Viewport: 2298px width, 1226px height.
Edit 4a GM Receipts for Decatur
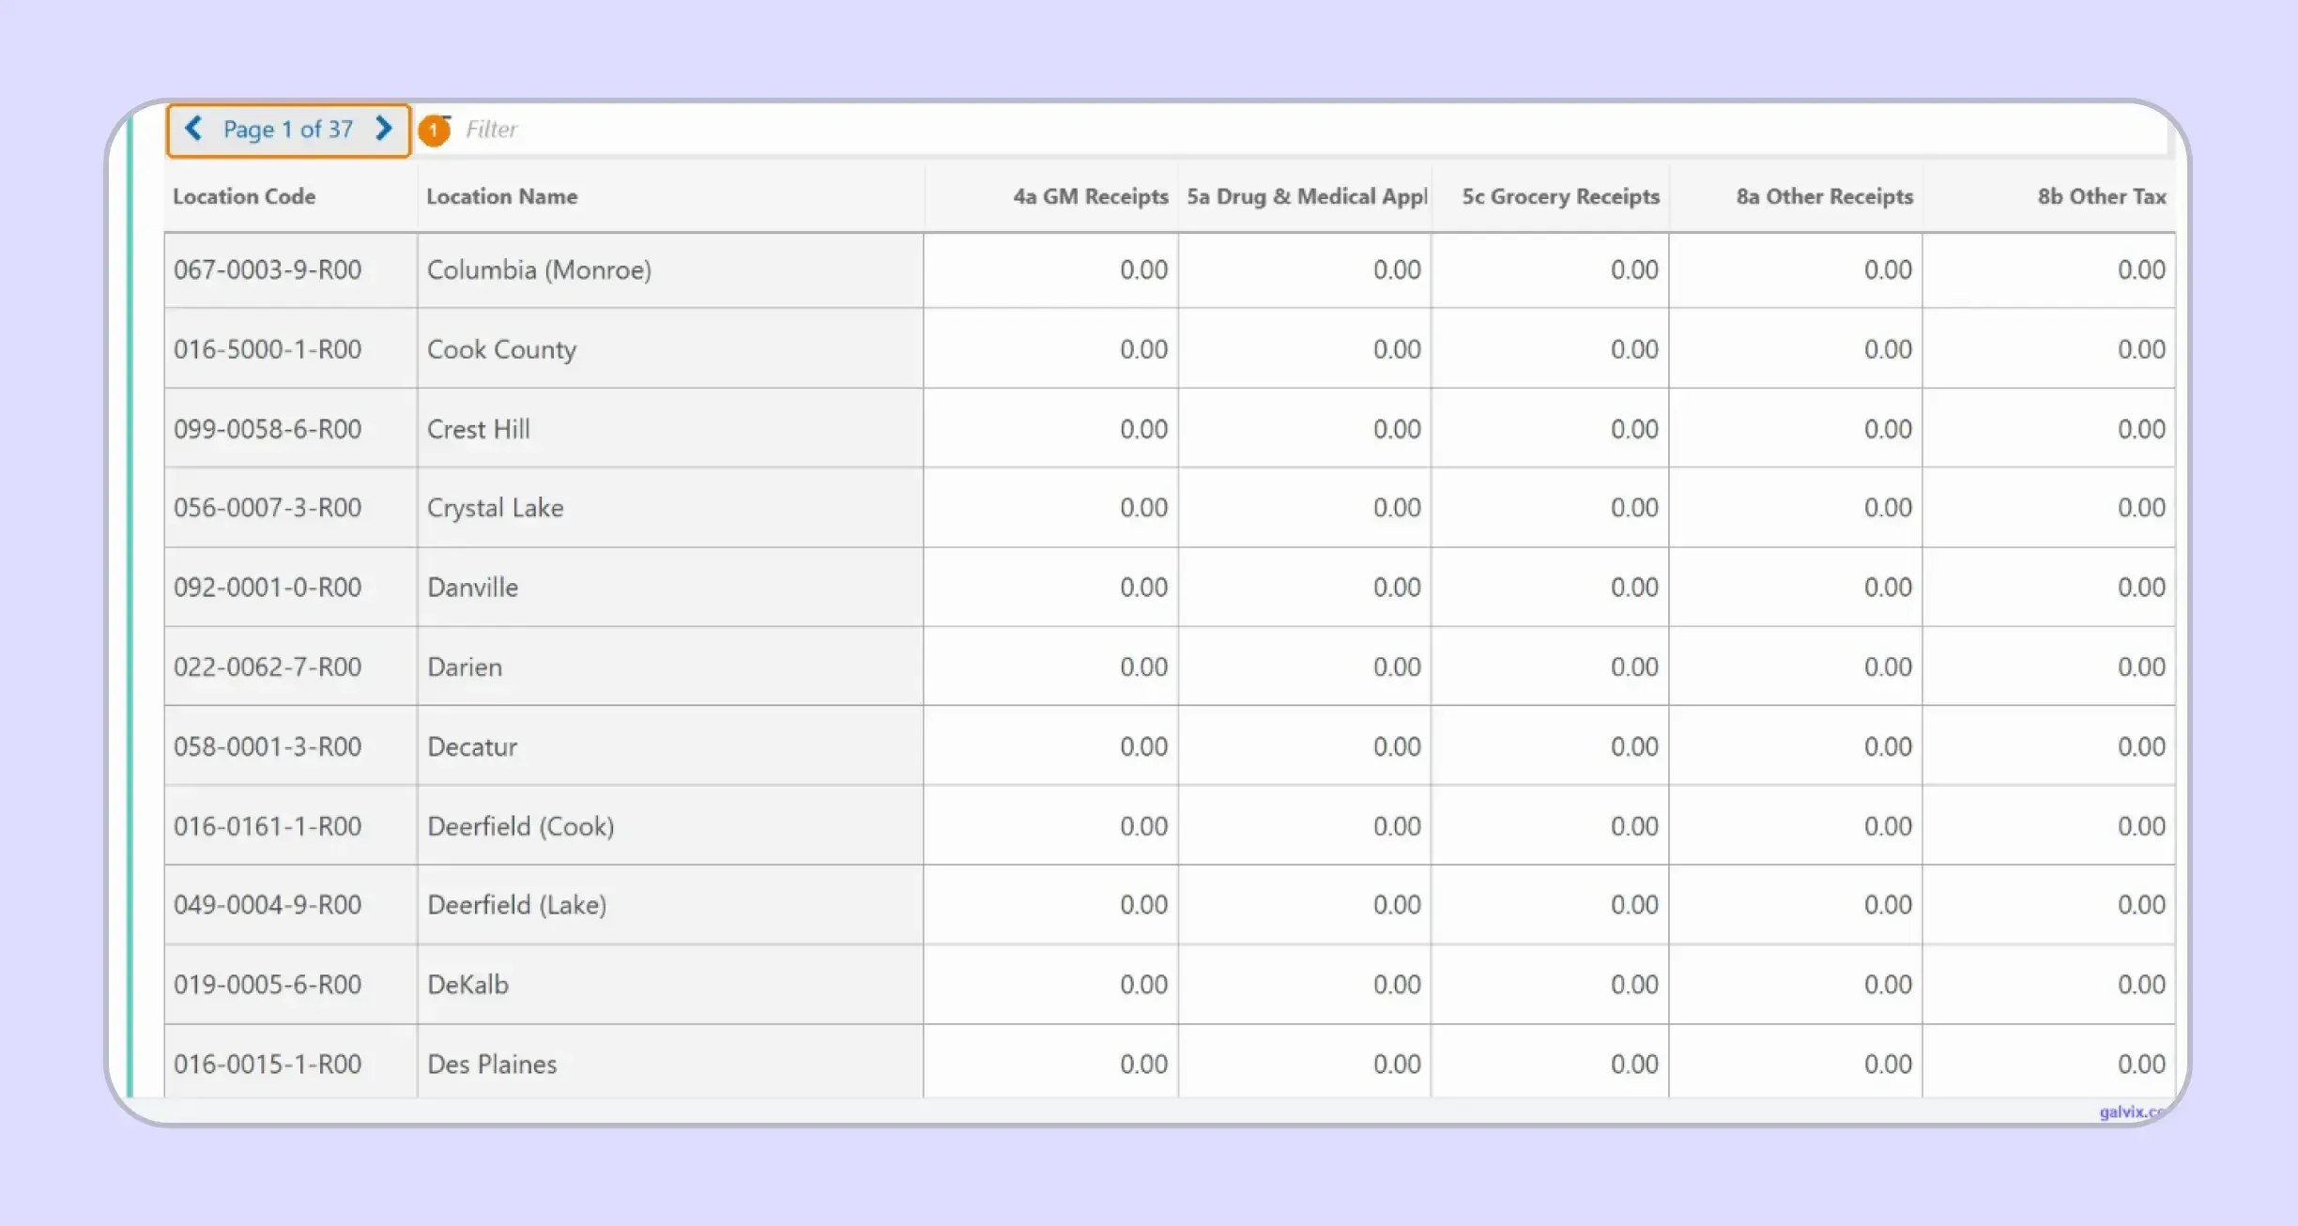pyautogui.click(x=1051, y=746)
